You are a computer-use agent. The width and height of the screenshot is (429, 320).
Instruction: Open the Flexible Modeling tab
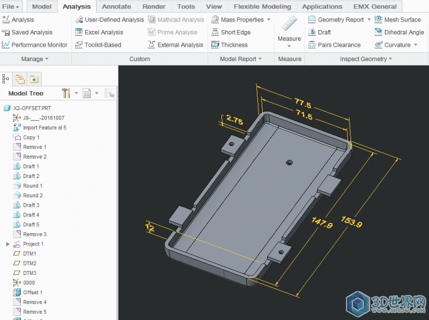click(262, 6)
